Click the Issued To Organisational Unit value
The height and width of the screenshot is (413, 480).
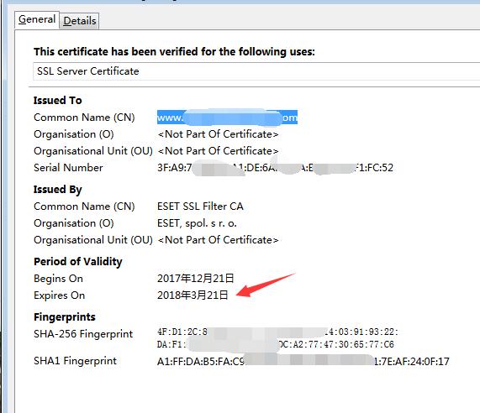pyautogui.click(x=218, y=151)
